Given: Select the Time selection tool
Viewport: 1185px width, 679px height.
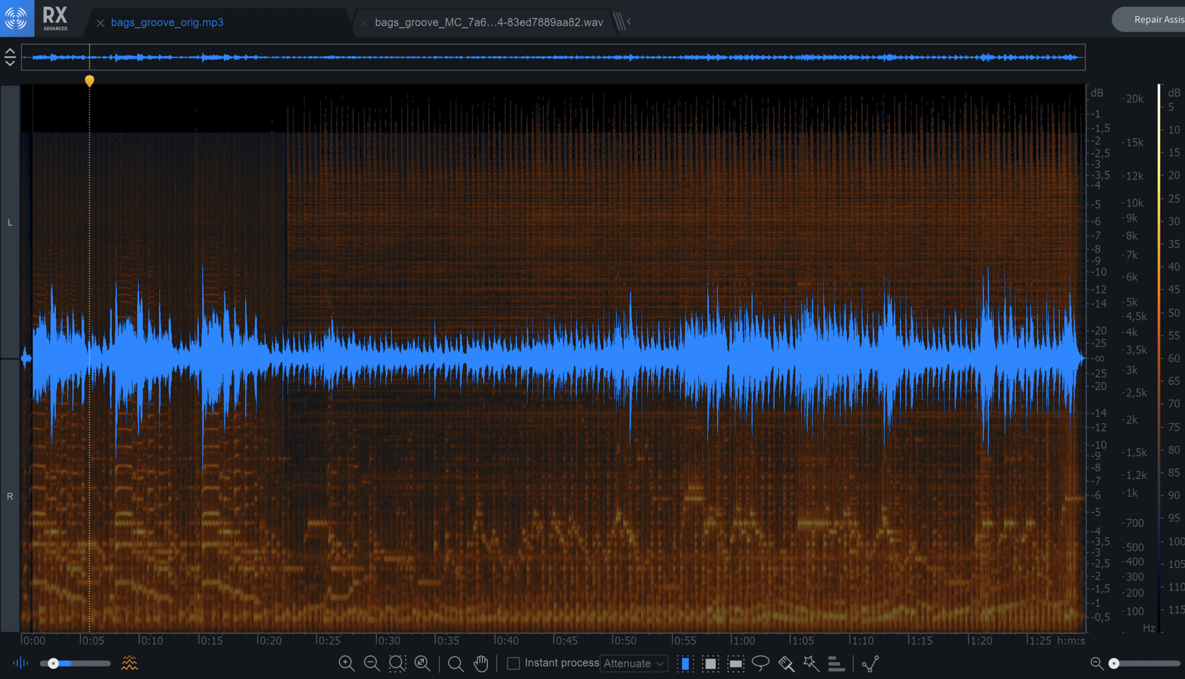Looking at the screenshot, I should pos(685,664).
